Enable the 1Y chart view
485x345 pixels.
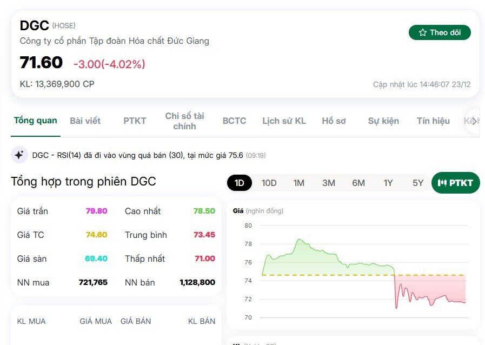(x=388, y=183)
